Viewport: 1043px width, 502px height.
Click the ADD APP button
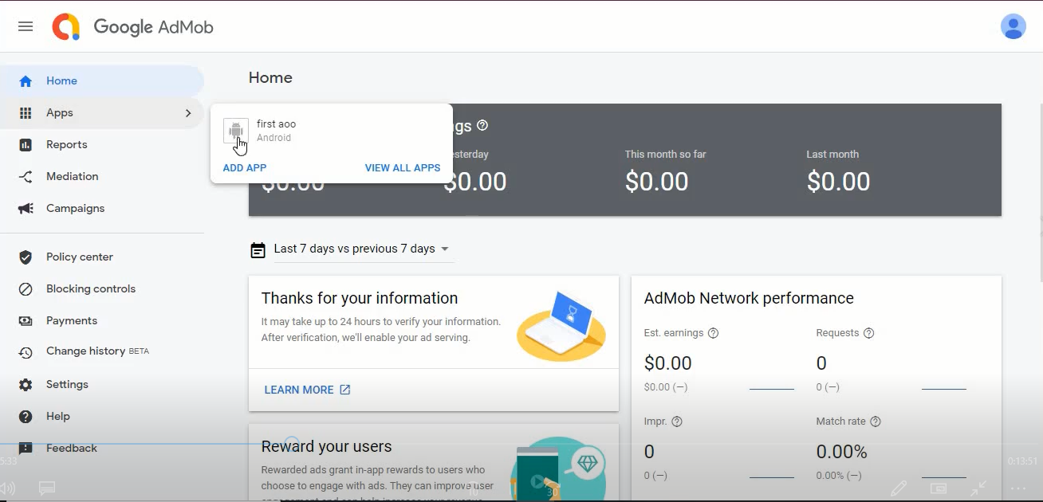tap(244, 167)
